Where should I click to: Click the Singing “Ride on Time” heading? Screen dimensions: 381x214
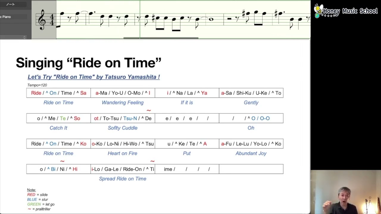[88, 63]
